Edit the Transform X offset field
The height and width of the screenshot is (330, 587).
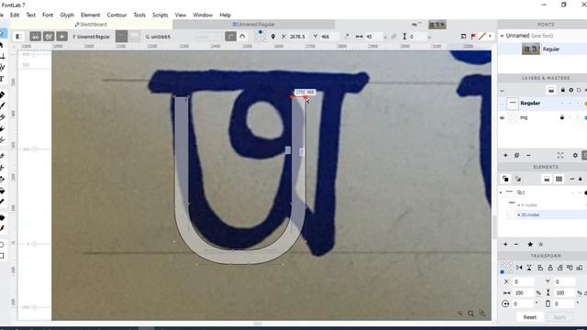pyautogui.click(x=524, y=281)
